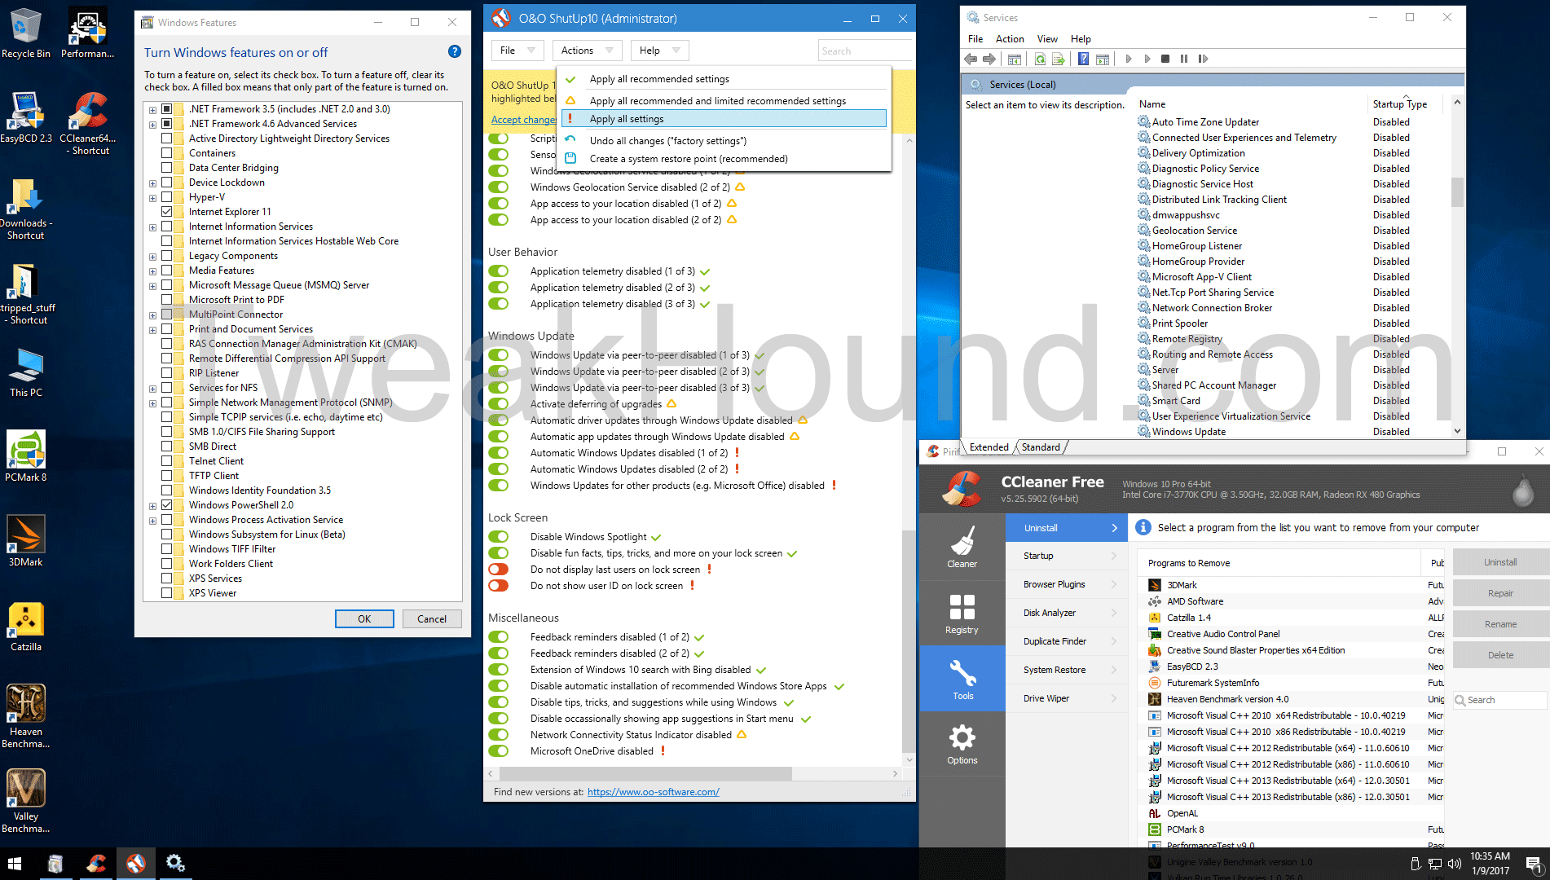This screenshot has height=880, width=1550.
Task: Expand Print and Document Services node
Action: tap(152, 329)
